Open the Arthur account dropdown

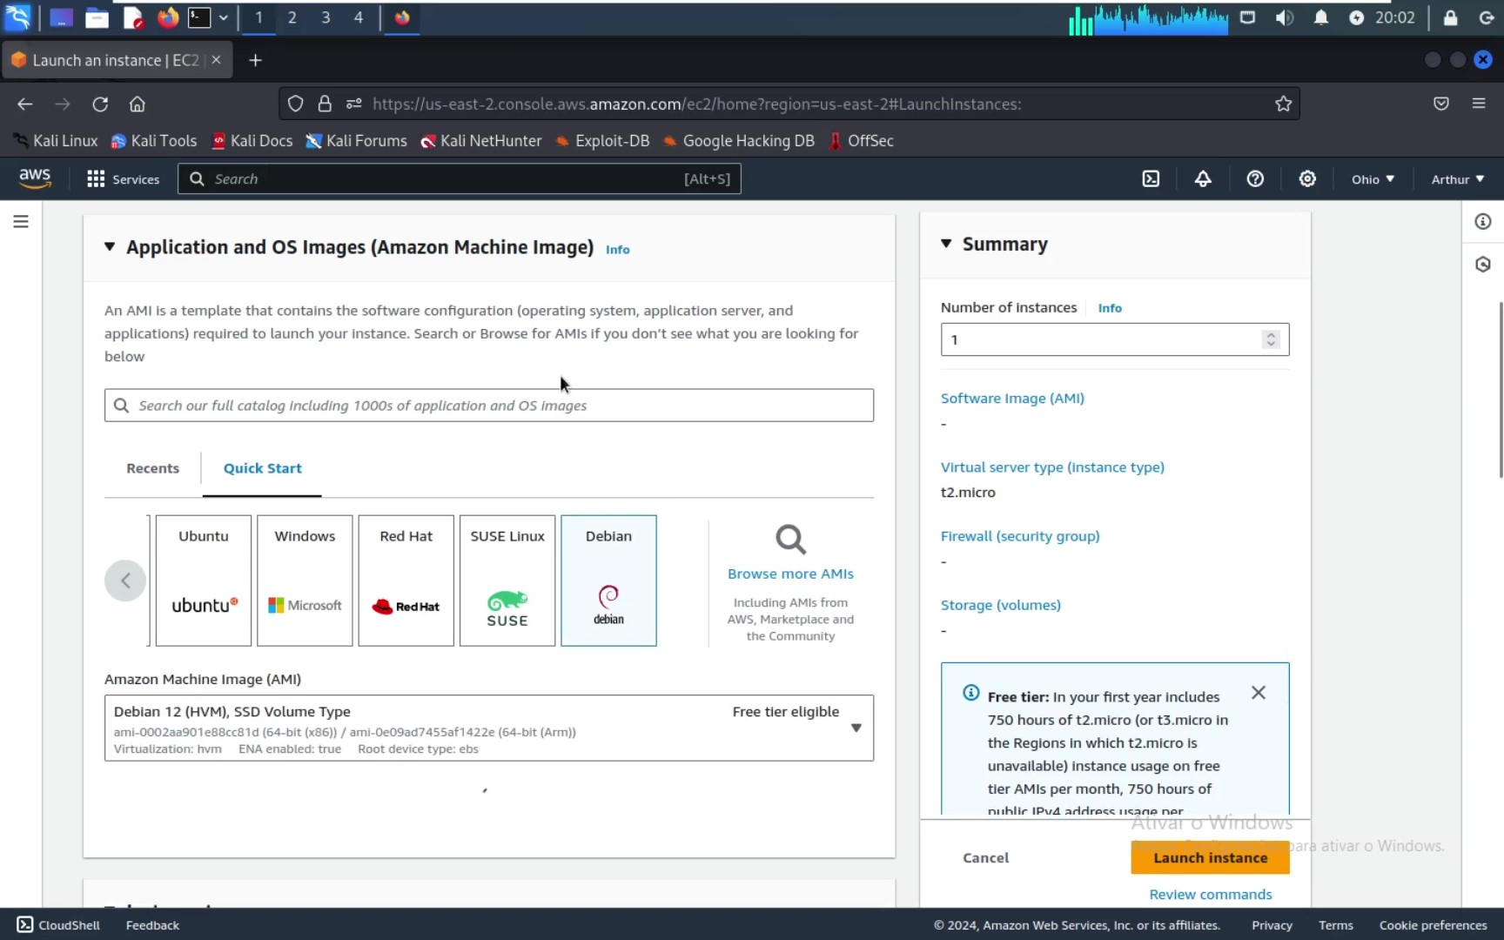(1458, 179)
